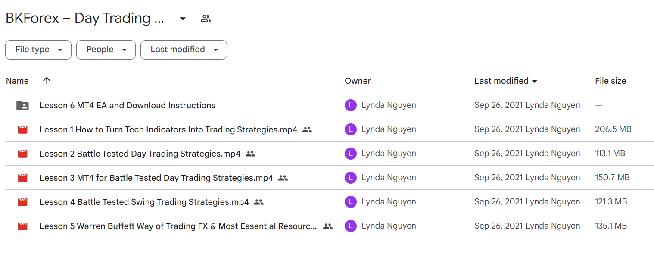Click owner name Lynda Nguyen in Lesson 6 row
The height and width of the screenshot is (261, 654).
coord(389,105)
